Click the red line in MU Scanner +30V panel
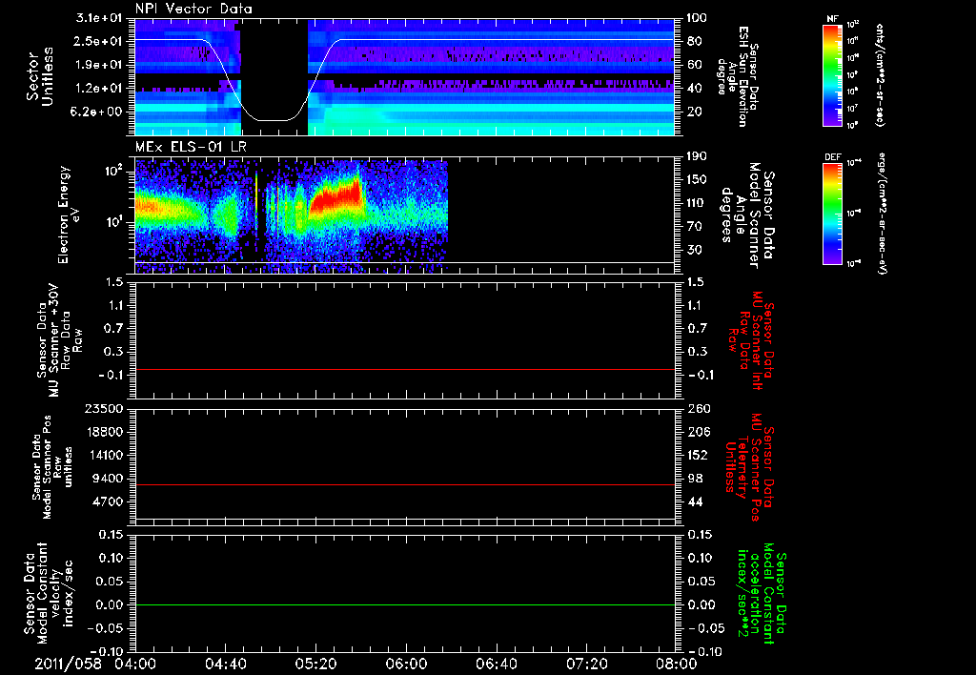The image size is (976, 675). [404, 370]
